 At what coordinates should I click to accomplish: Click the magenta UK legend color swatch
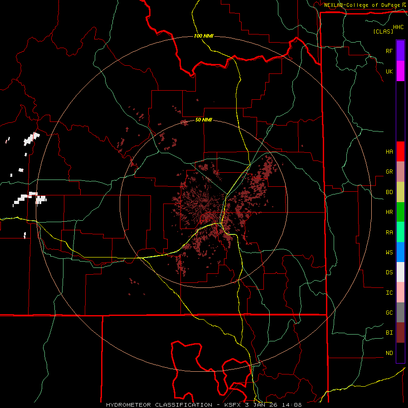click(400, 71)
